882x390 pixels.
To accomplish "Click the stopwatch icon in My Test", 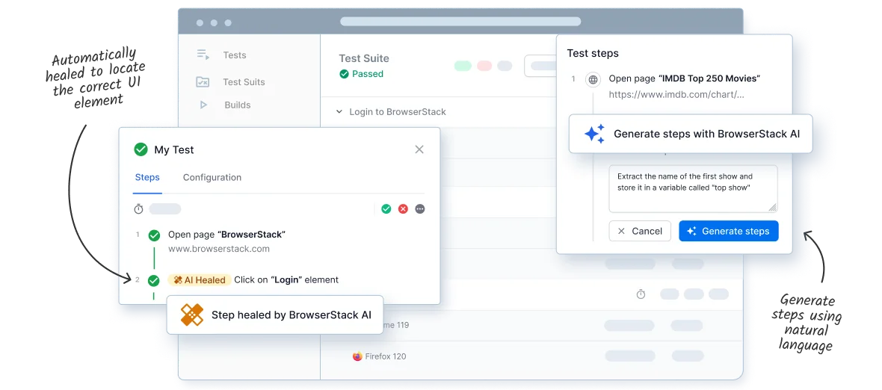I will [x=138, y=209].
